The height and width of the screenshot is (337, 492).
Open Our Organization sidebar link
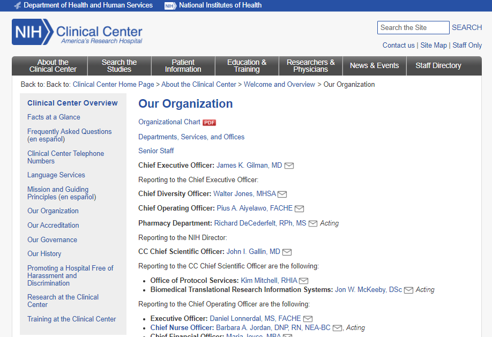tap(53, 211)
